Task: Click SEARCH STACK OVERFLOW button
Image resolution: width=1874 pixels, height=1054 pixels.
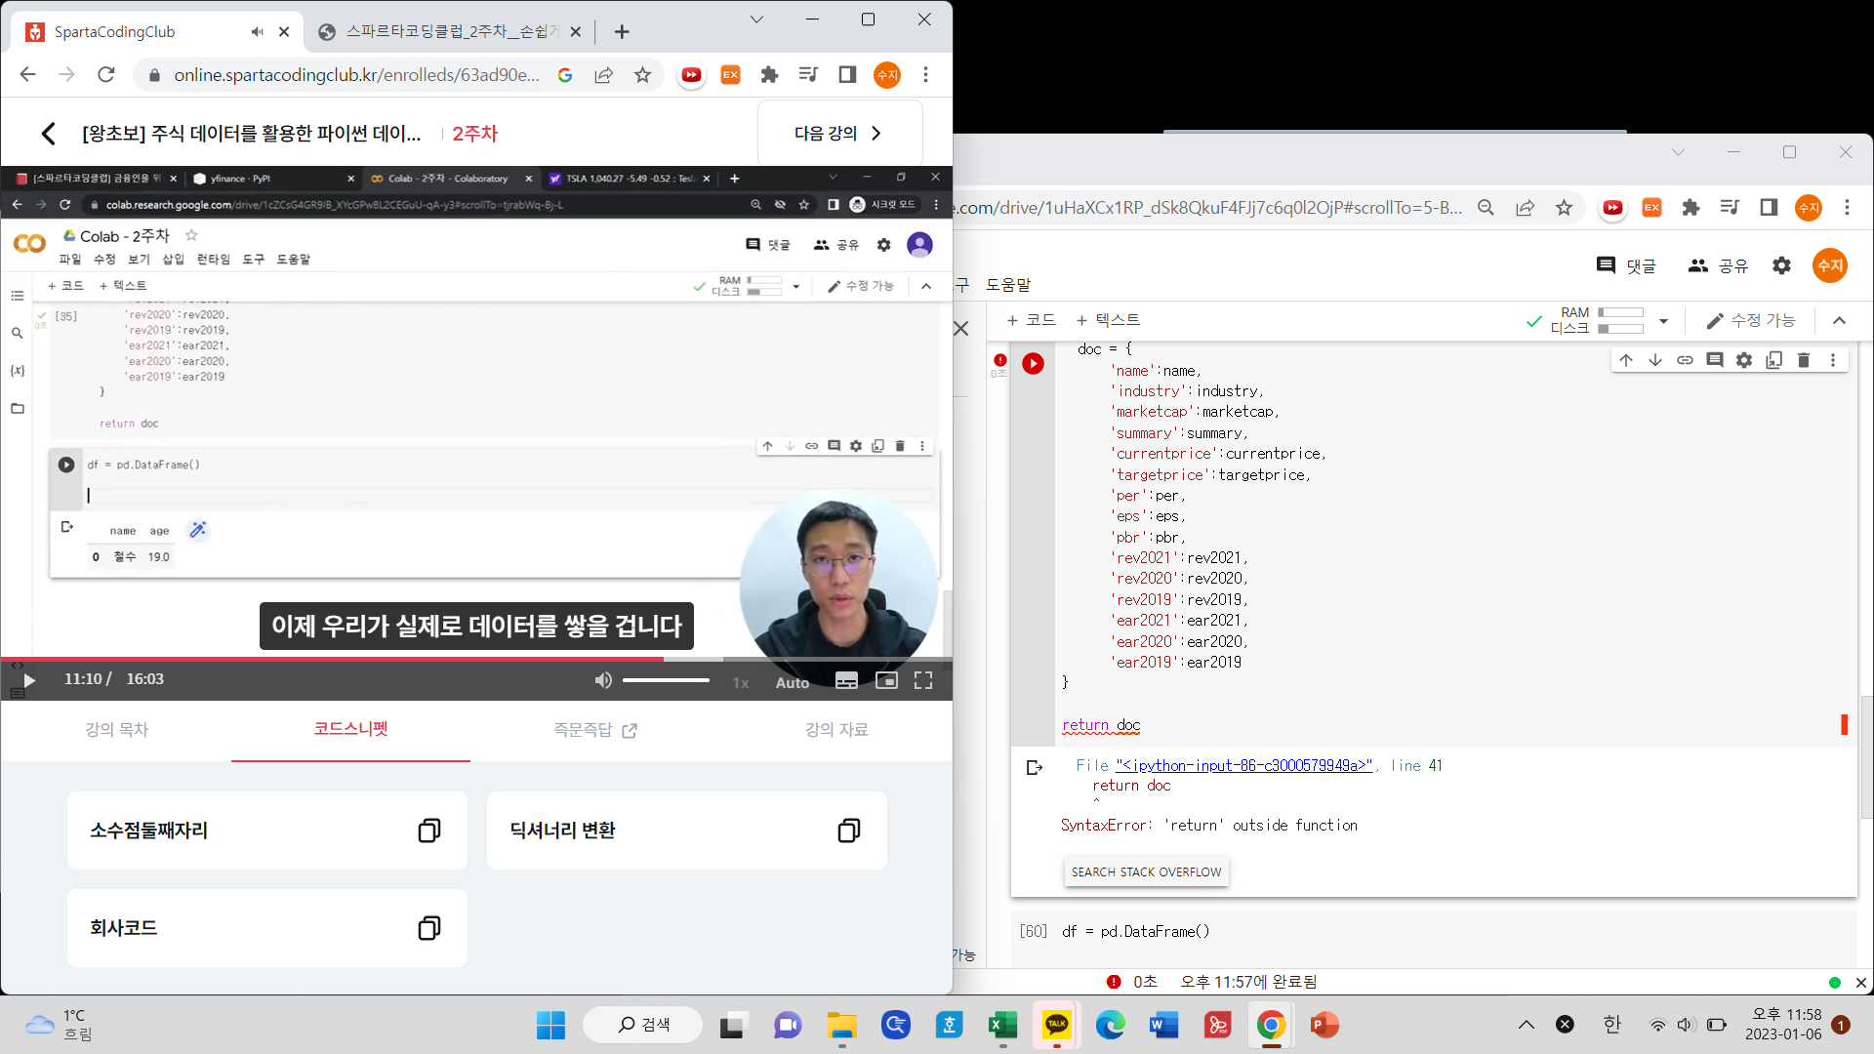Action: [x=1146, y=872]
